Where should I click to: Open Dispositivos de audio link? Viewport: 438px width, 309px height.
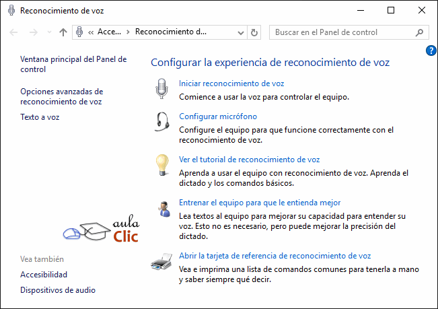[x=58, y=290]
